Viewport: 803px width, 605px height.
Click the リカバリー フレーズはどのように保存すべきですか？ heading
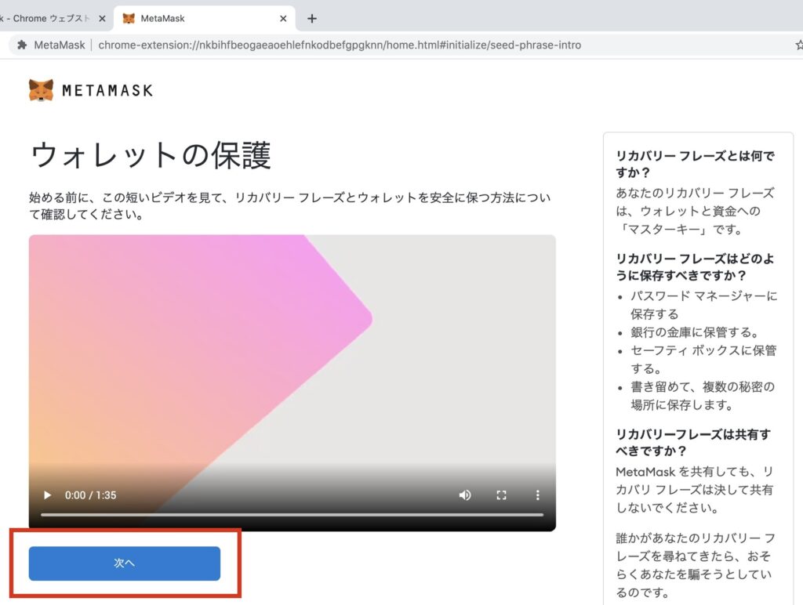[695, 266]
